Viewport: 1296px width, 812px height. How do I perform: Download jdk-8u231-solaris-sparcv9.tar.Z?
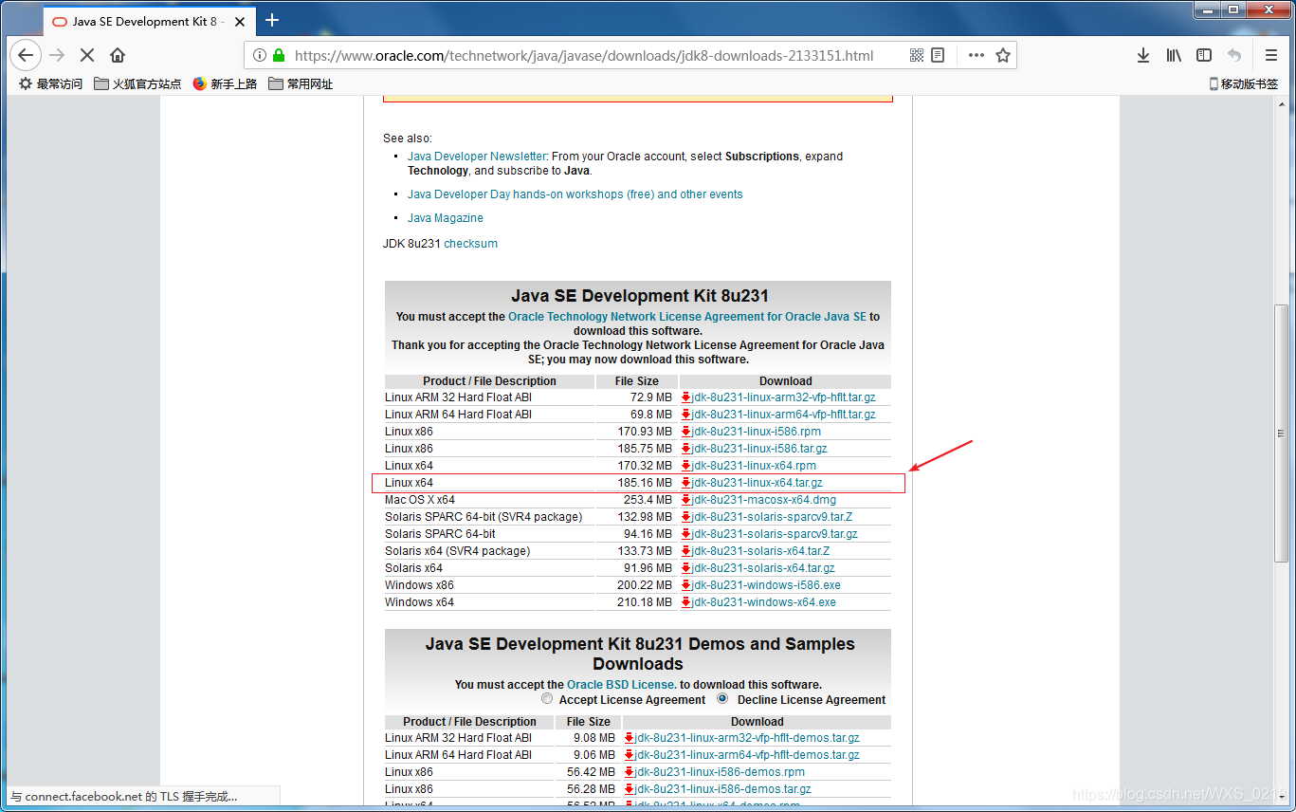click(772, 517)
